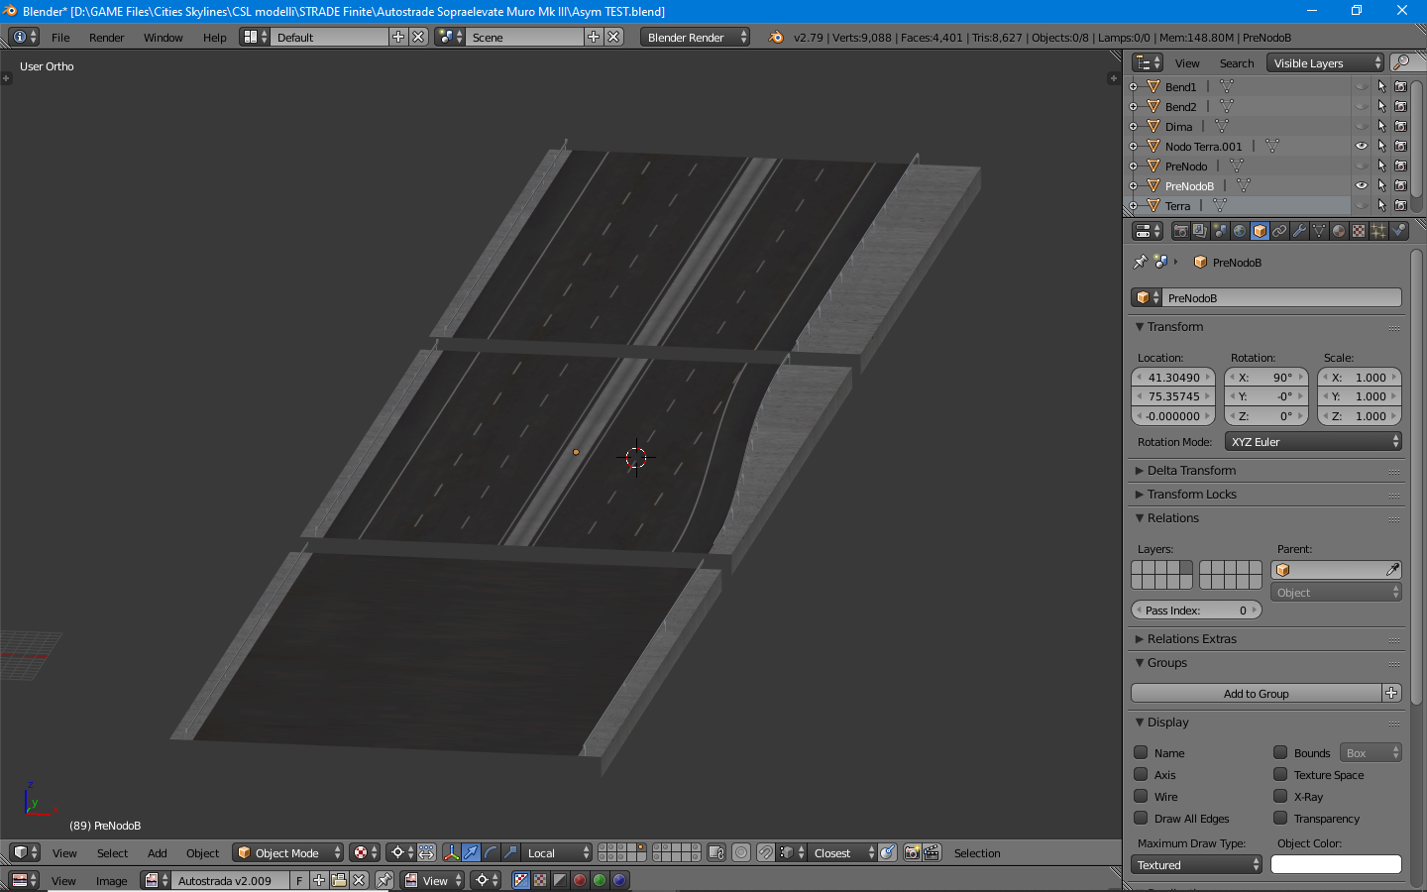
Task: Tick the Draw All Edges checkbox
Action: click(1141, 818)
